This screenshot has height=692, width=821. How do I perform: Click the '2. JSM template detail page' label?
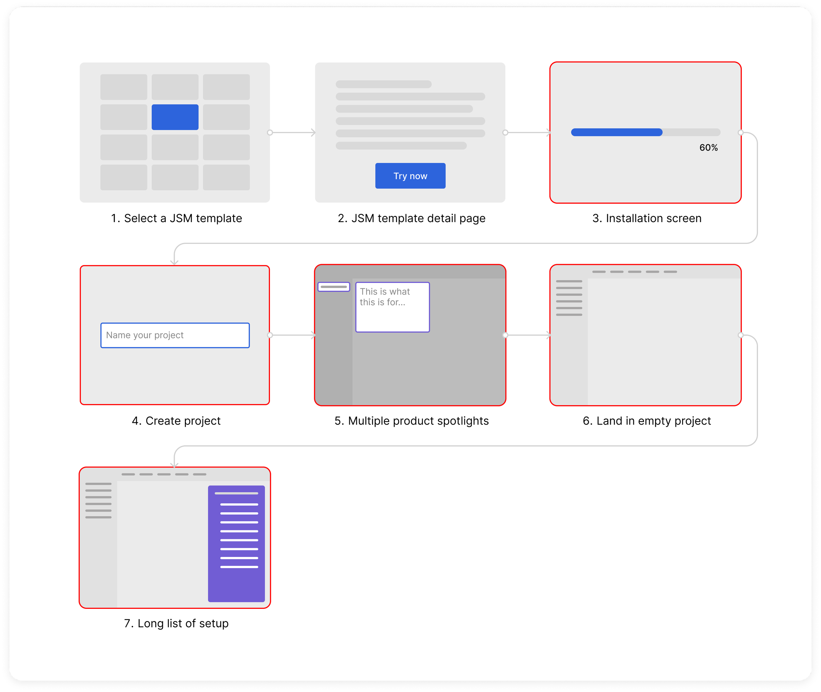point(411,218)
